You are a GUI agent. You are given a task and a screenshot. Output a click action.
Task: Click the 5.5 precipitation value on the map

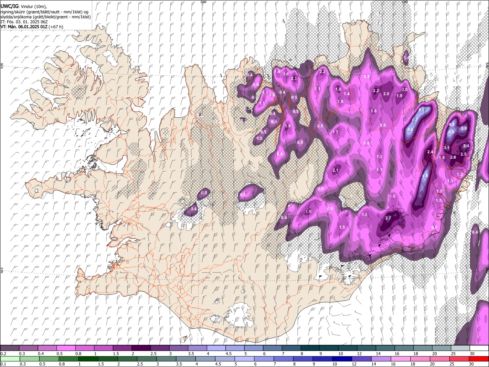click(421, 110)
